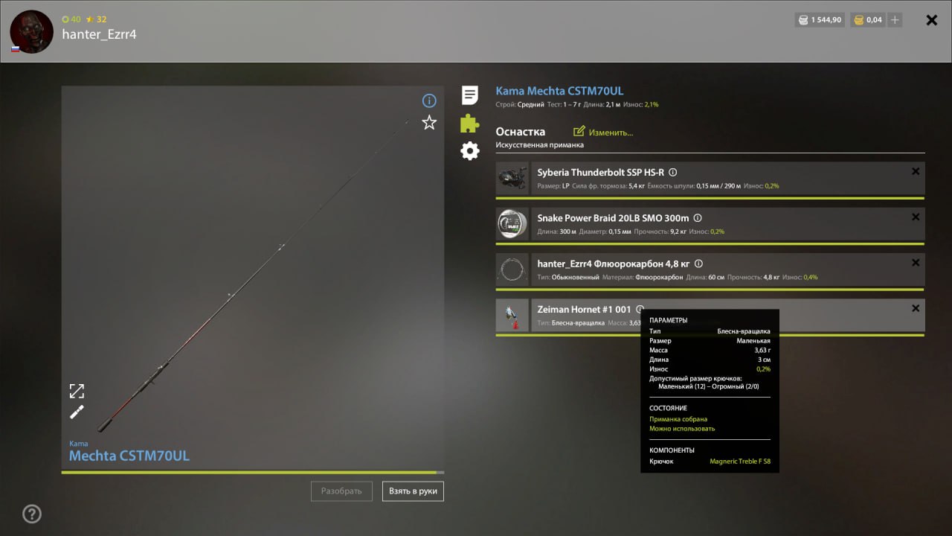Remove Zeiman Hornet lure from setup

point(916,308)
